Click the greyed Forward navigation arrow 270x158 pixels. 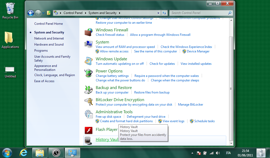[x=38, y=13]
